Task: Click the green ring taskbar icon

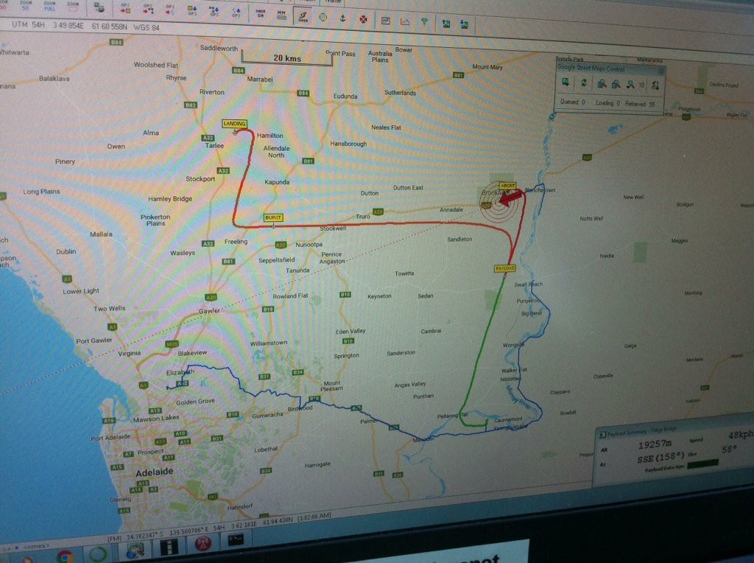Action: [x=98, y=554]
